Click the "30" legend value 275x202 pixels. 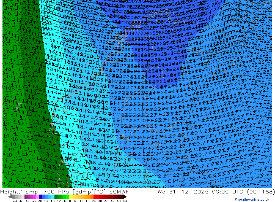pos(100,201)
